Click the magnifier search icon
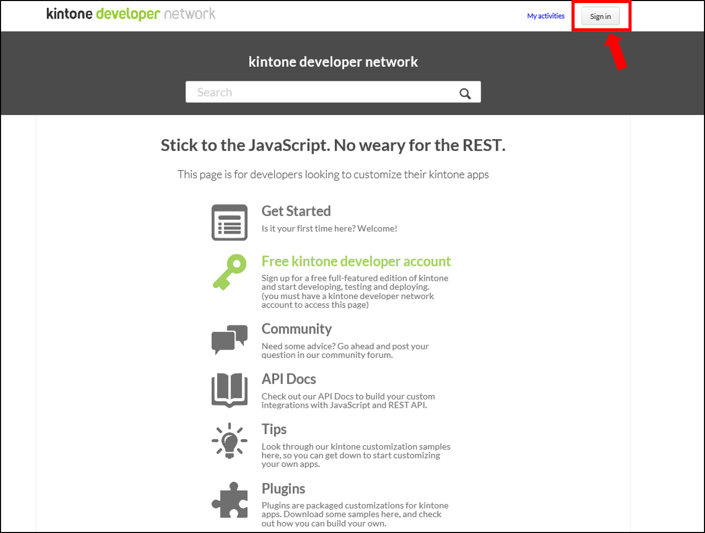This screenshot has height=533, width=705. point(465,93)
